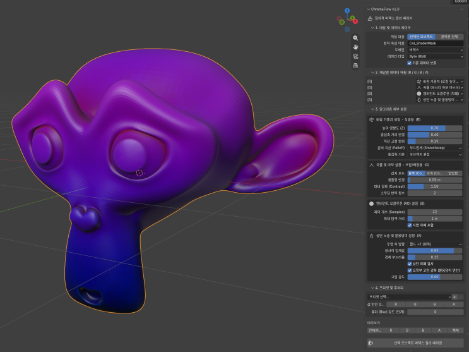
Task: Click the negative Y green circle on gizmo
Action: point(341,22)
